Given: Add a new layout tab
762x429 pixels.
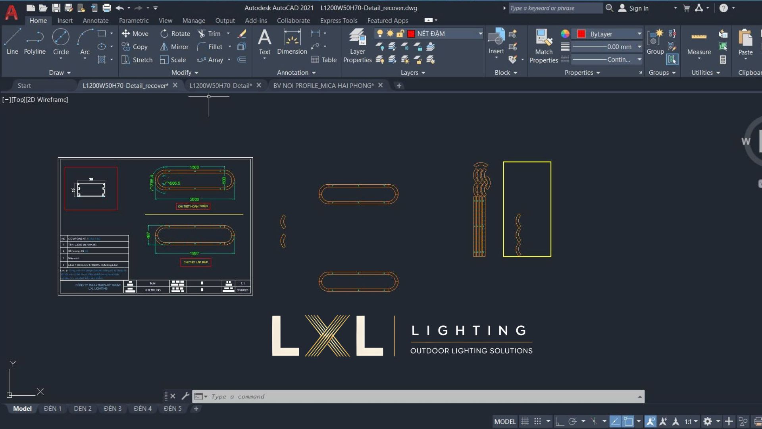Looking at the screenshot, I should (196, 408).
